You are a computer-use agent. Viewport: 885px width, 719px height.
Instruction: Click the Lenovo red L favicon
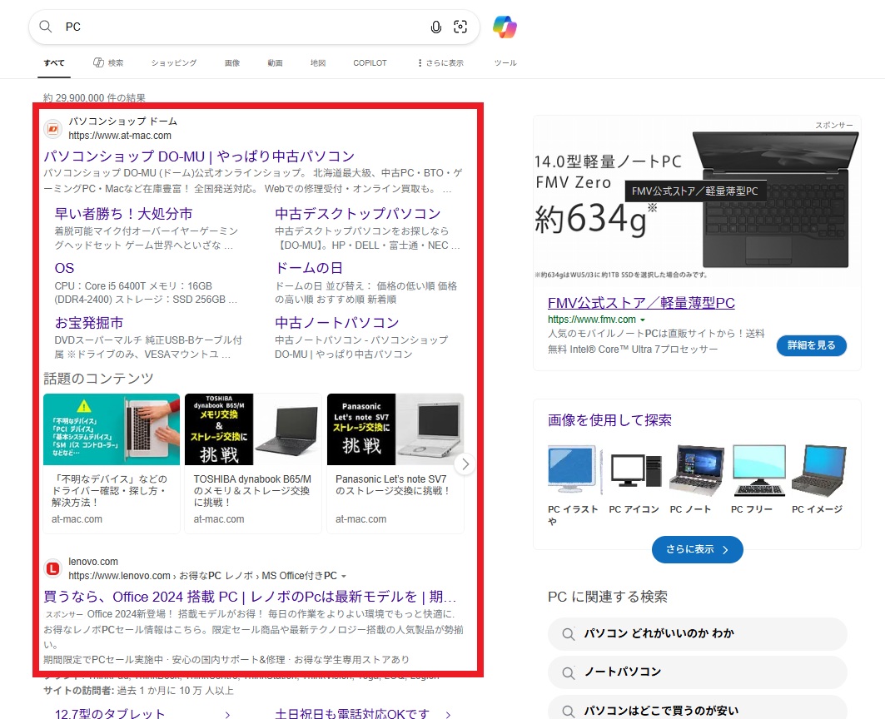click(52, 568)
